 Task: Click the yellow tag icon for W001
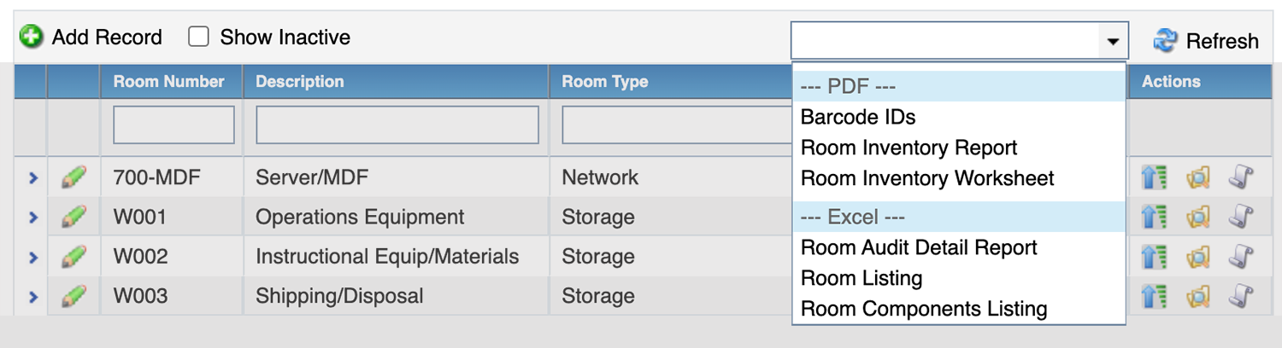(1198, 217)
